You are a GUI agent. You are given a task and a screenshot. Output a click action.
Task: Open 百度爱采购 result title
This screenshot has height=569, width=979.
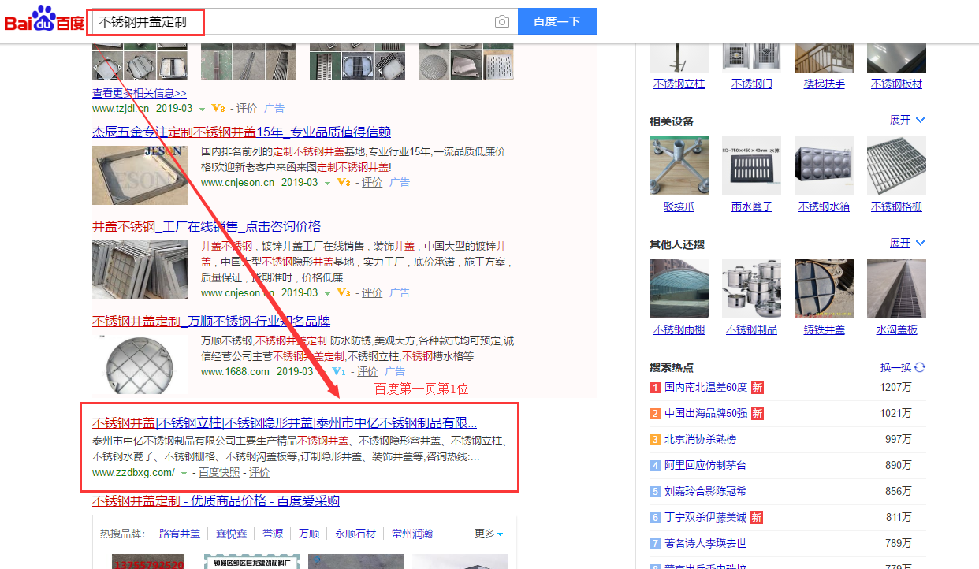point(216,500)
